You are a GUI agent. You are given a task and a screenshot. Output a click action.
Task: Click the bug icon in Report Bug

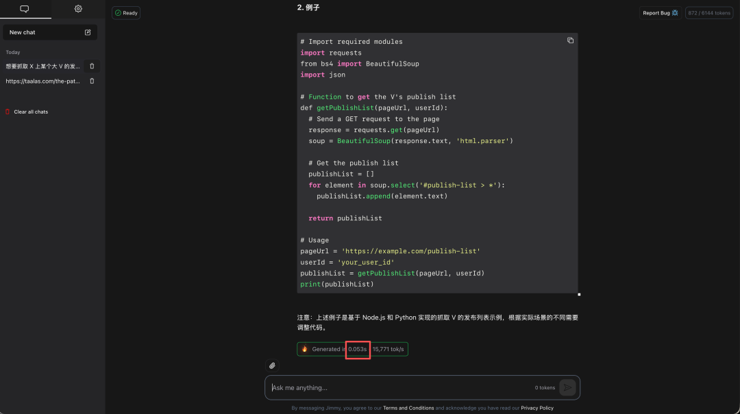coord(674,12)
